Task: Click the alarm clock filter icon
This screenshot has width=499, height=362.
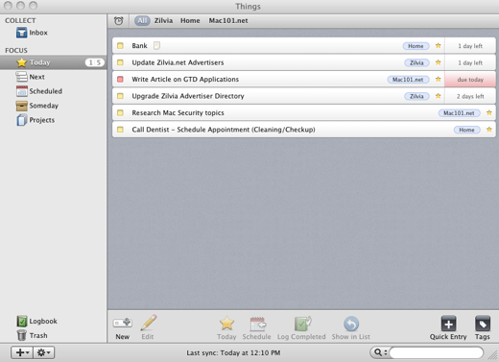Action: [118, 21]
